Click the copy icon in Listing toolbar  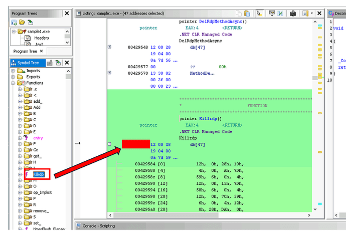click(240, 14)
